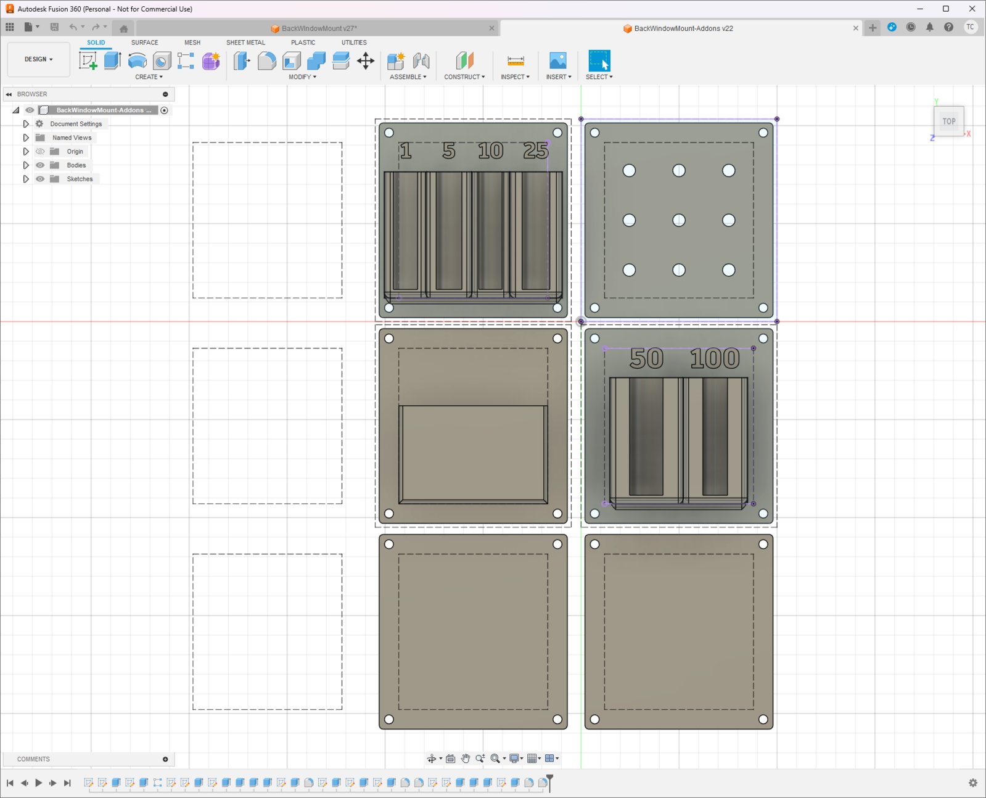Open the Data Panel grid icon
This screenshot has width=986, height=798.
click(x=10, y=27)
